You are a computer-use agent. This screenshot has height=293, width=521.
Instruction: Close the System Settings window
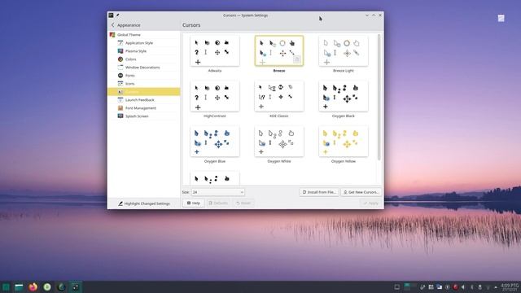click(380, 15)
